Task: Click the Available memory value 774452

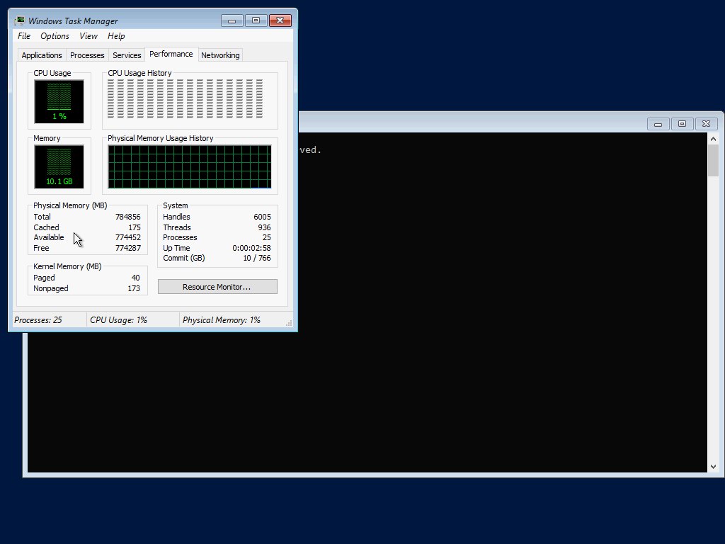Action: 127,238
